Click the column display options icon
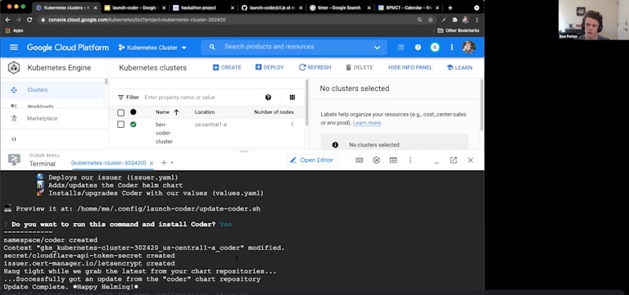This screenshot has height=295, width=629. coord(292,98)
